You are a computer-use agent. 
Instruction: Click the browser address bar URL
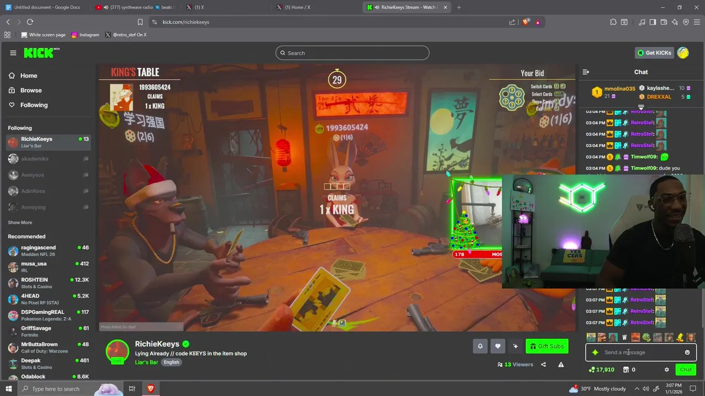point(186,22)
